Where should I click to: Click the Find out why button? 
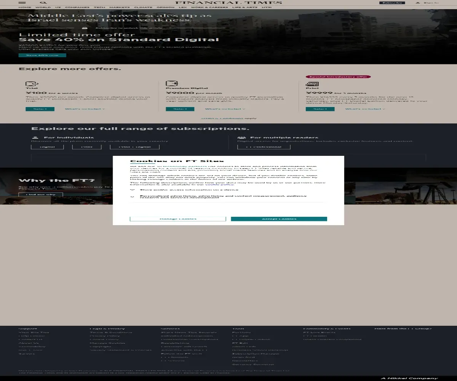pyautogui.click(x=41, y=194)
